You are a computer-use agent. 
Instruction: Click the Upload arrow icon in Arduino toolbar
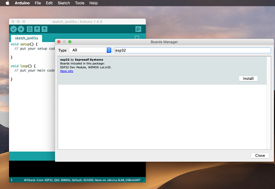[x=21, y=29]
